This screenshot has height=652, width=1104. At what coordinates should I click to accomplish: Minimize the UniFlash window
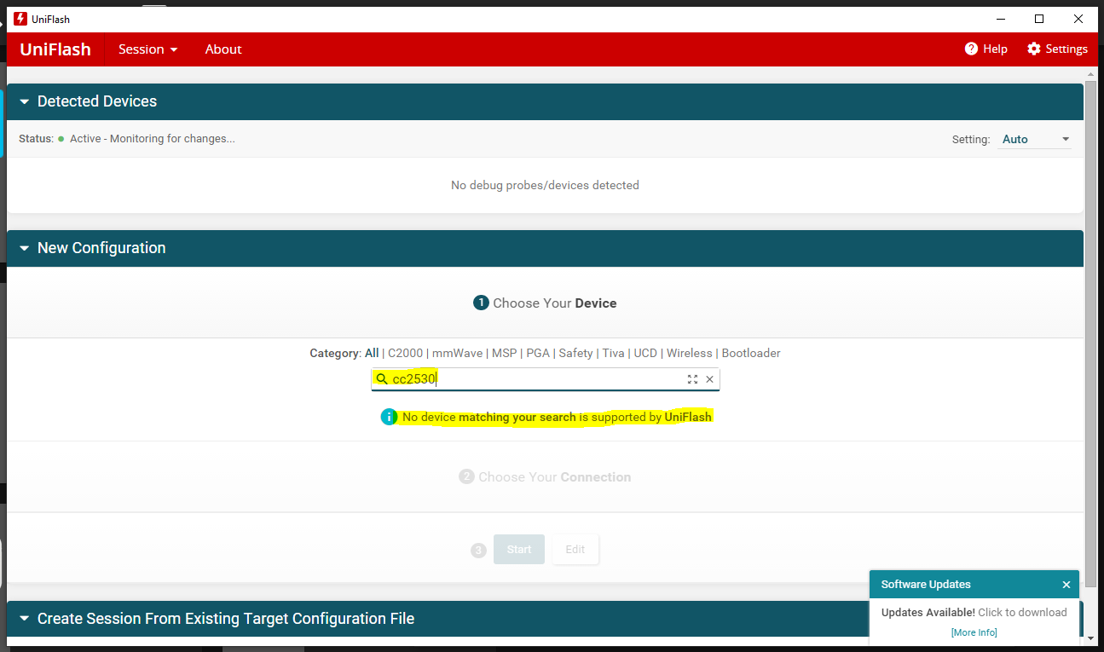(1000, 19)
